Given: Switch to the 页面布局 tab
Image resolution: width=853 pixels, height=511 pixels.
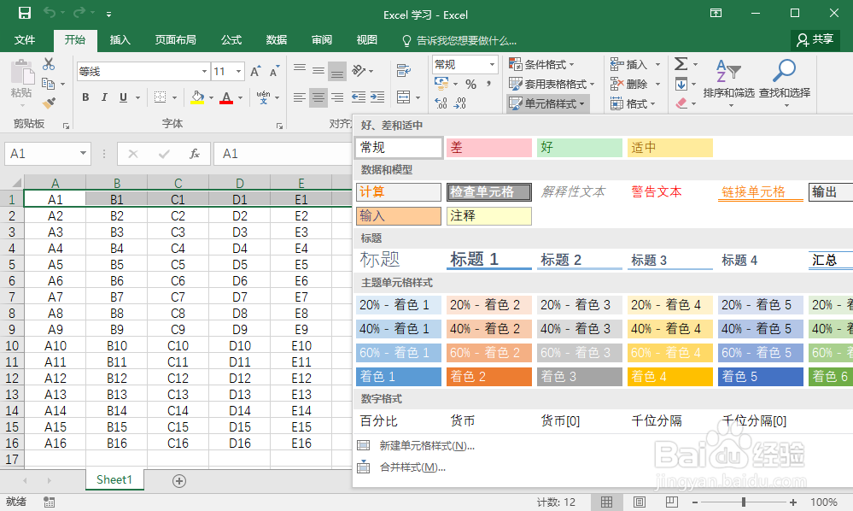Looking at the screenshot, I should 175,39.
